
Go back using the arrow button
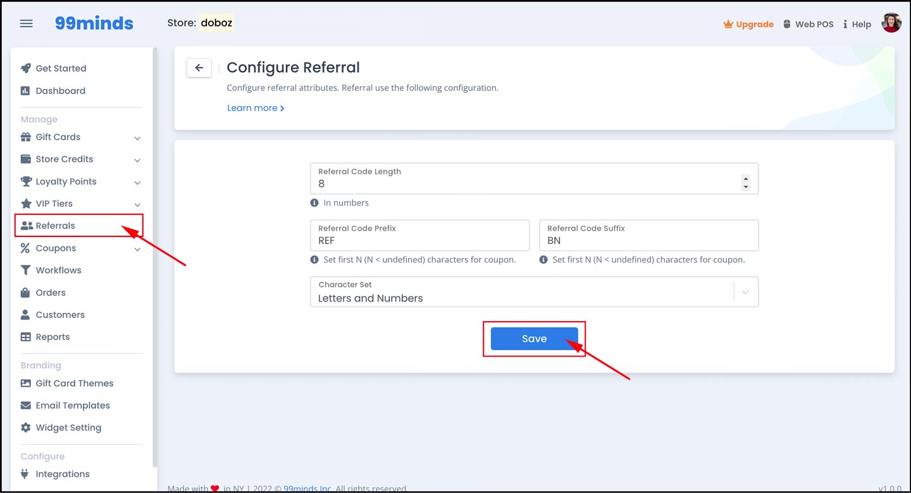click(199, 68)
